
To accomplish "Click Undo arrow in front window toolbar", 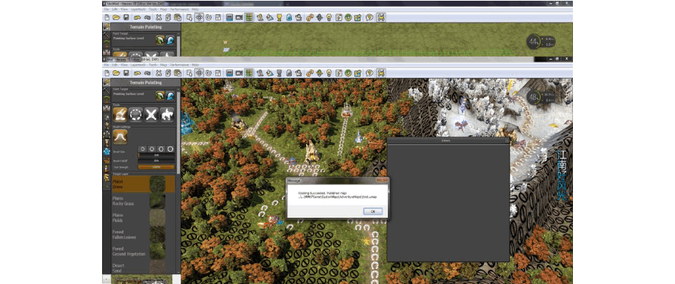I will pyautogui.click(x=138, y=73).
